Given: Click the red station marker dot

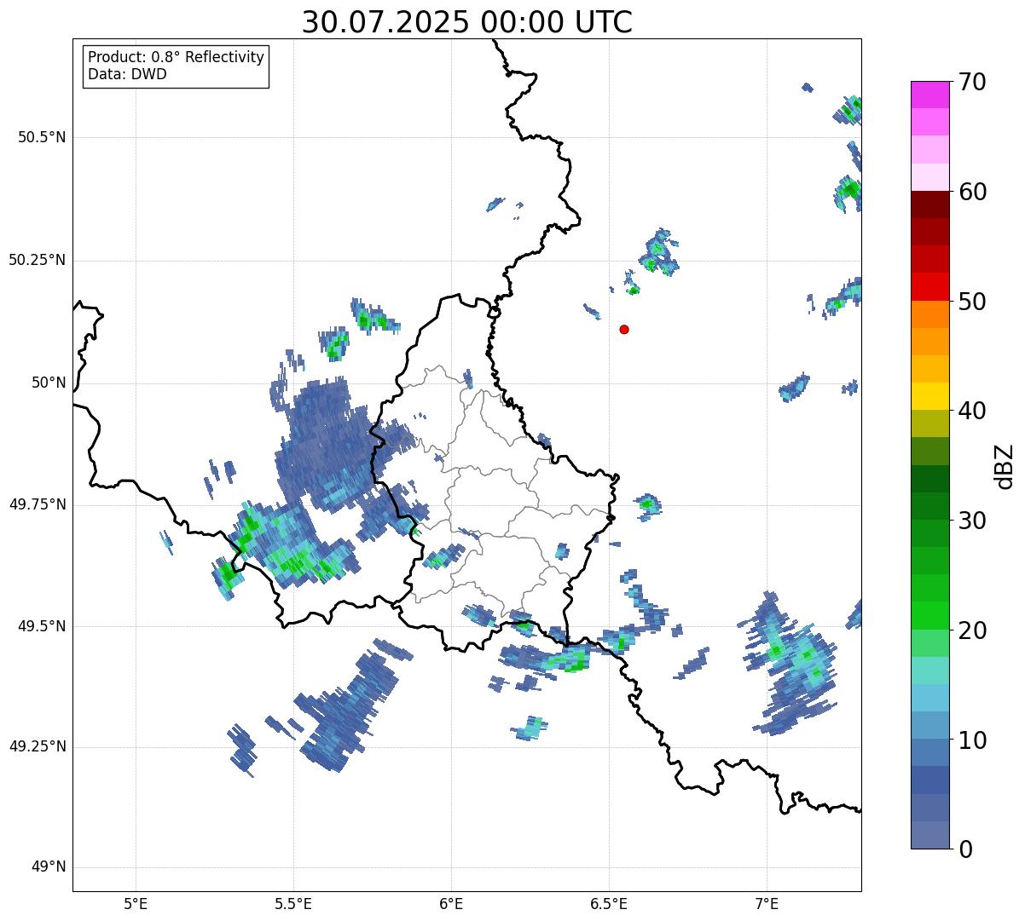Looking at the screenshot, I should (x=624, y=329).
